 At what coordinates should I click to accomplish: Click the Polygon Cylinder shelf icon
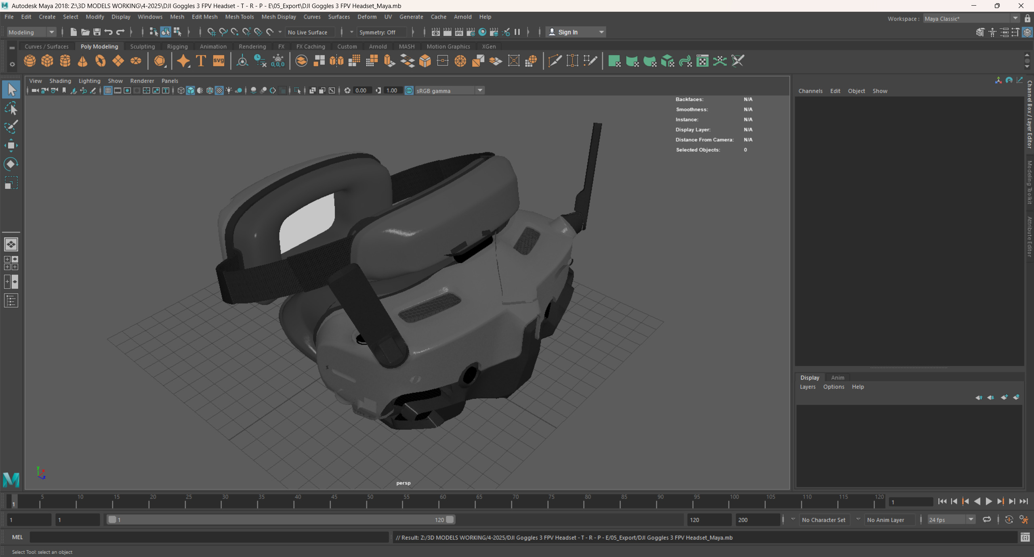click(x=65, y=61)
